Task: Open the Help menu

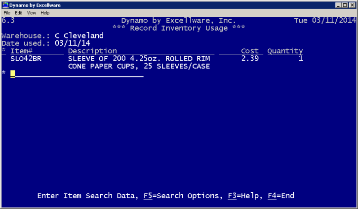Action: pos(45,13)
